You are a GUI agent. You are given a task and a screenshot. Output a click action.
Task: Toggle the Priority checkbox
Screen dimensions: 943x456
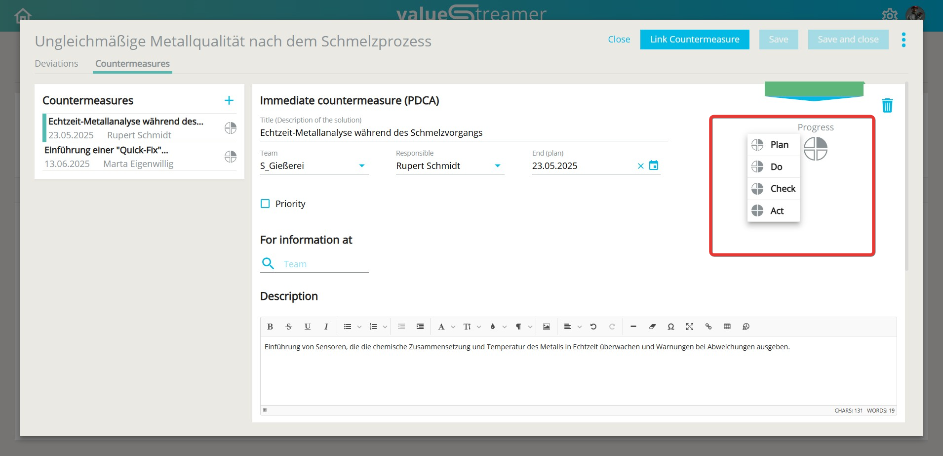coord(265,204)
